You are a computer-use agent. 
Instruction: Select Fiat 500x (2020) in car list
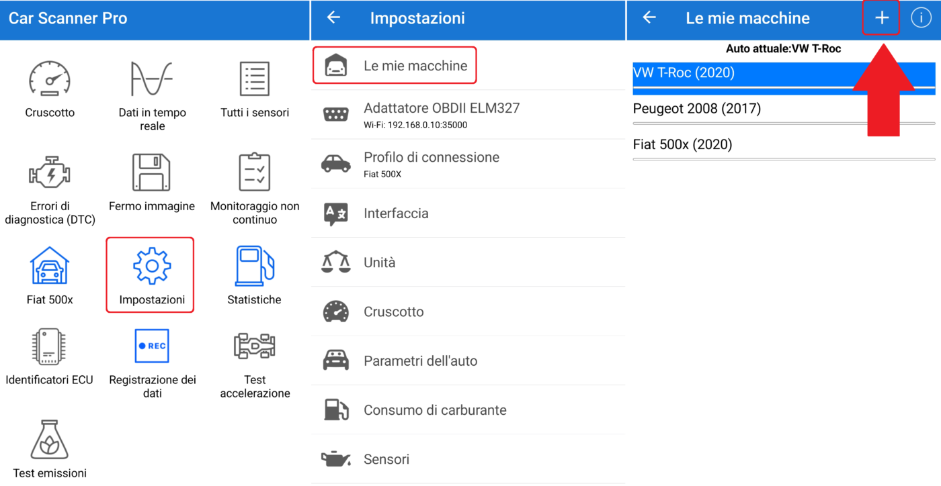click(784, 145)
